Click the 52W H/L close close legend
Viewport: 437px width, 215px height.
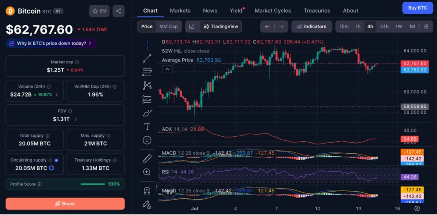coord(185,51)
